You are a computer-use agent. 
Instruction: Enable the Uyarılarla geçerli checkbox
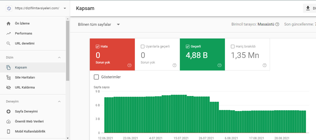(143, 46)
